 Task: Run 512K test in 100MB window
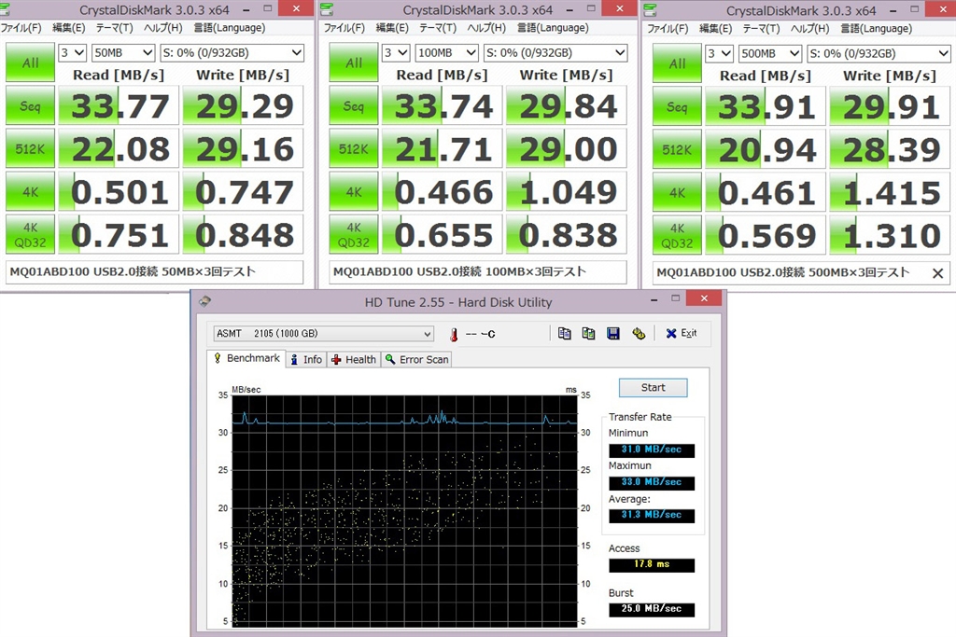pyautogui.click(x=354, y=148)
